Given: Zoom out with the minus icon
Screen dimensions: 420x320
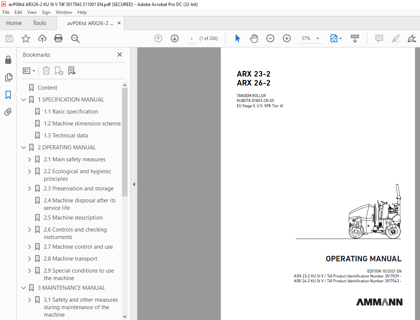Looking at the screenshot, I should coord(270,38).
